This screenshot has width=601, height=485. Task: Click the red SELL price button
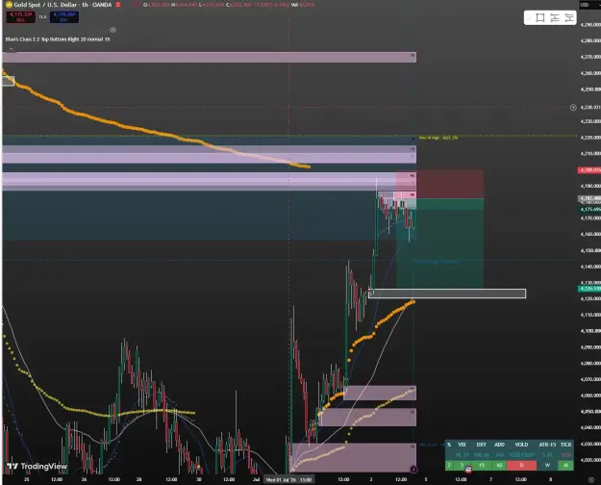tap(21, 17)
